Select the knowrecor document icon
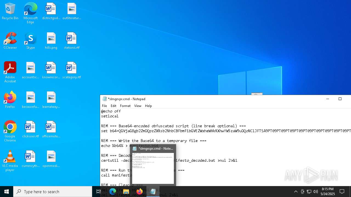This screenshot has width=351, height=197. coord(51,70)
